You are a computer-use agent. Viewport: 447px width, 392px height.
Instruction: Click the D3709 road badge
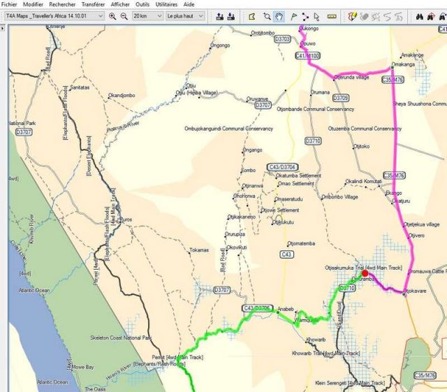pos(341,98)
